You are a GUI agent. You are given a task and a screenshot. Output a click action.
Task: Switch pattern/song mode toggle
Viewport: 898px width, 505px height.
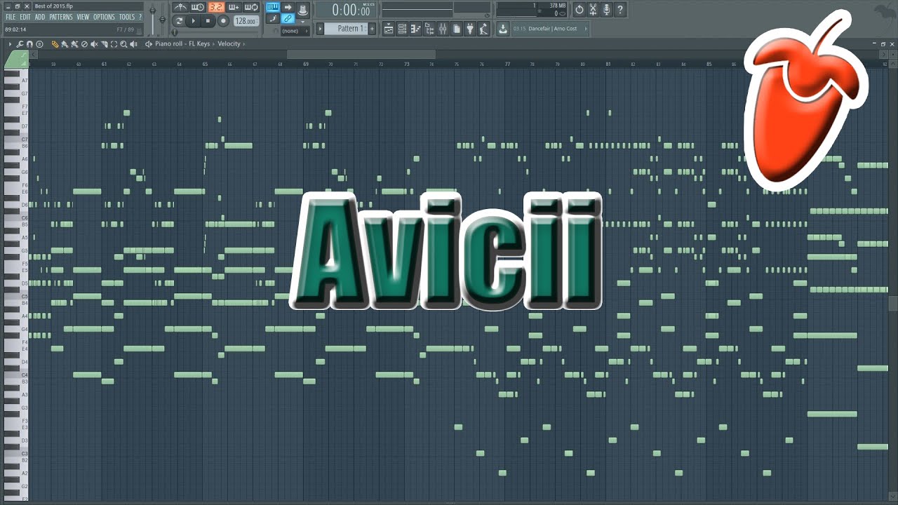coord(180,21)
